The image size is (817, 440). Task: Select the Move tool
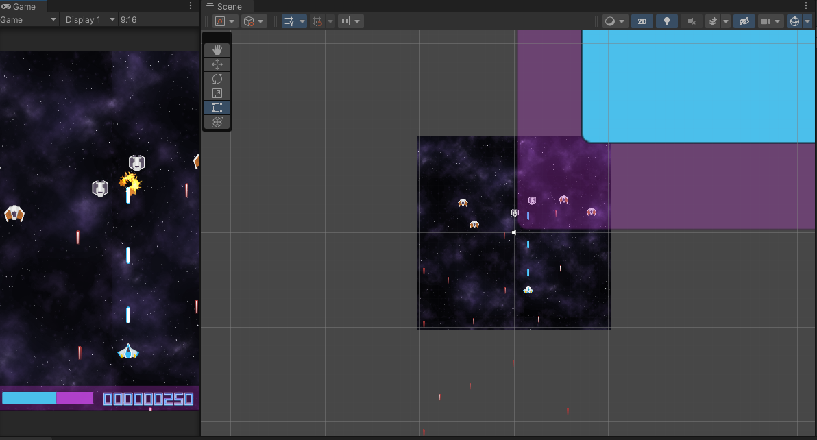(217, 64)
